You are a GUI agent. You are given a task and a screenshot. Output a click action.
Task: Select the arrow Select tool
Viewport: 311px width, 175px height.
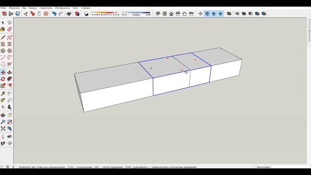[3, 23]
